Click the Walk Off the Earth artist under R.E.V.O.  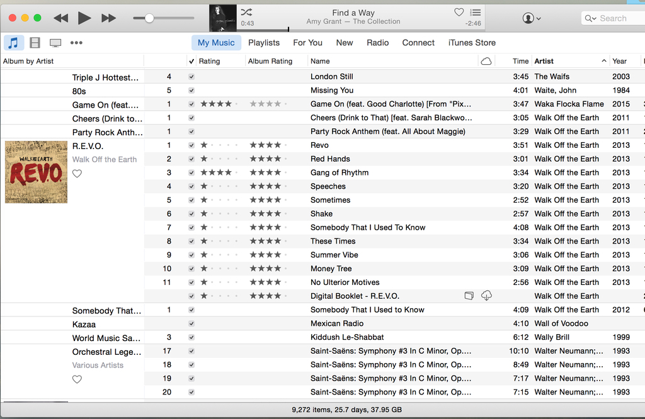105,159
